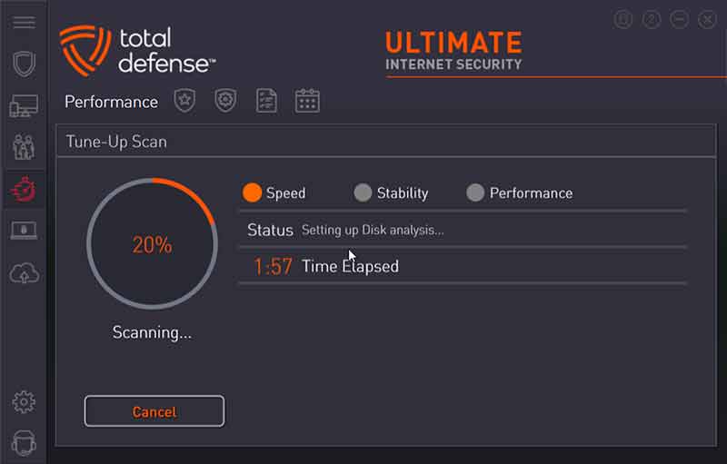This screenshot has width=727, height=464.
Task: Click the 20% circular progress ring
Action: click(152, 243)
